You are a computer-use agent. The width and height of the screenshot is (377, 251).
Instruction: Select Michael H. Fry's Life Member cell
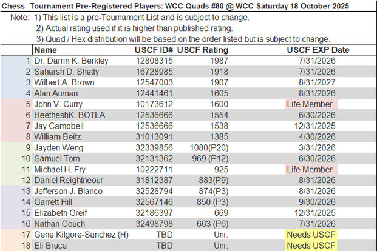coord(310,170)
